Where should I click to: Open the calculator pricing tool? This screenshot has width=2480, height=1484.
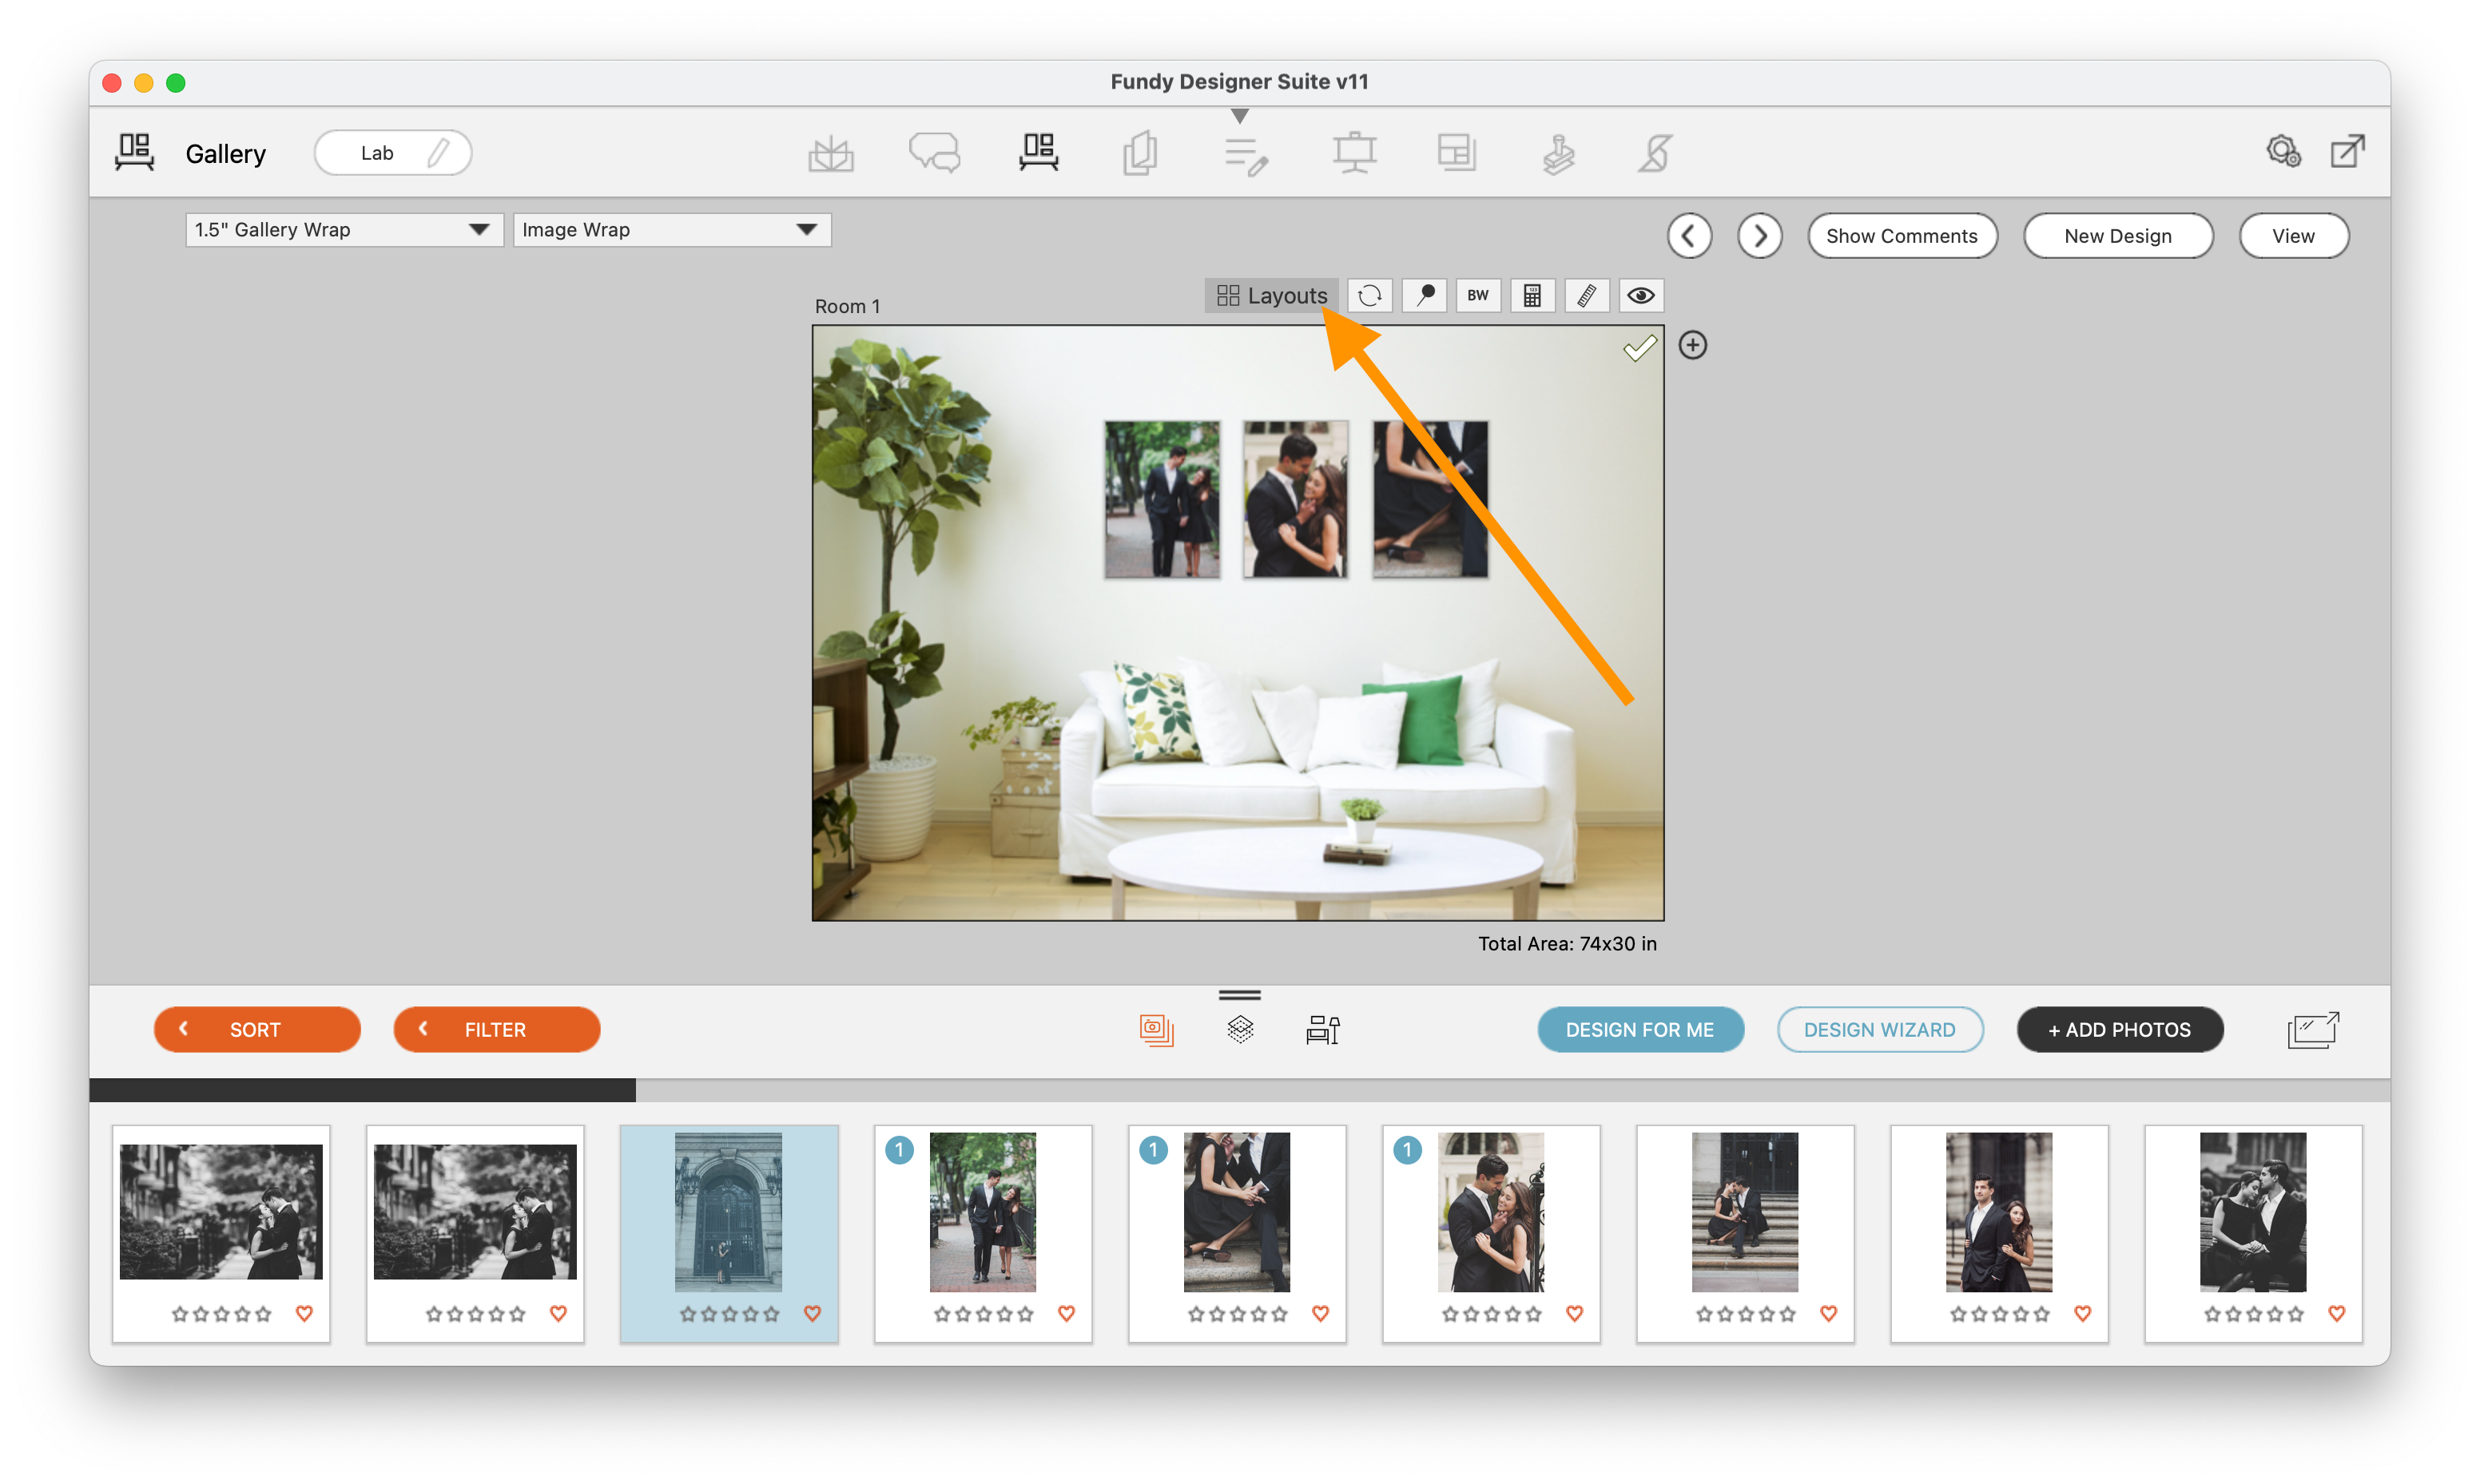1532,296
